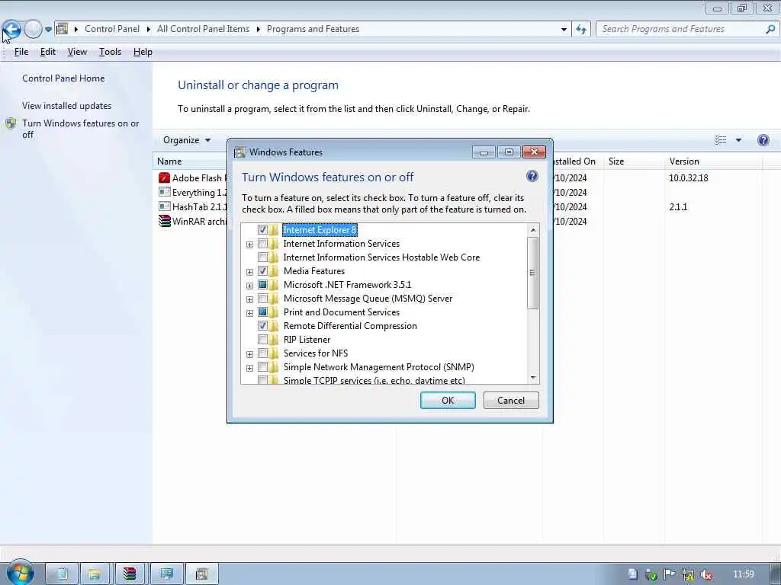Viewport: 781px width, 585px height.
Task: Click the Refresh button in address bar
Action: (580, 30)
